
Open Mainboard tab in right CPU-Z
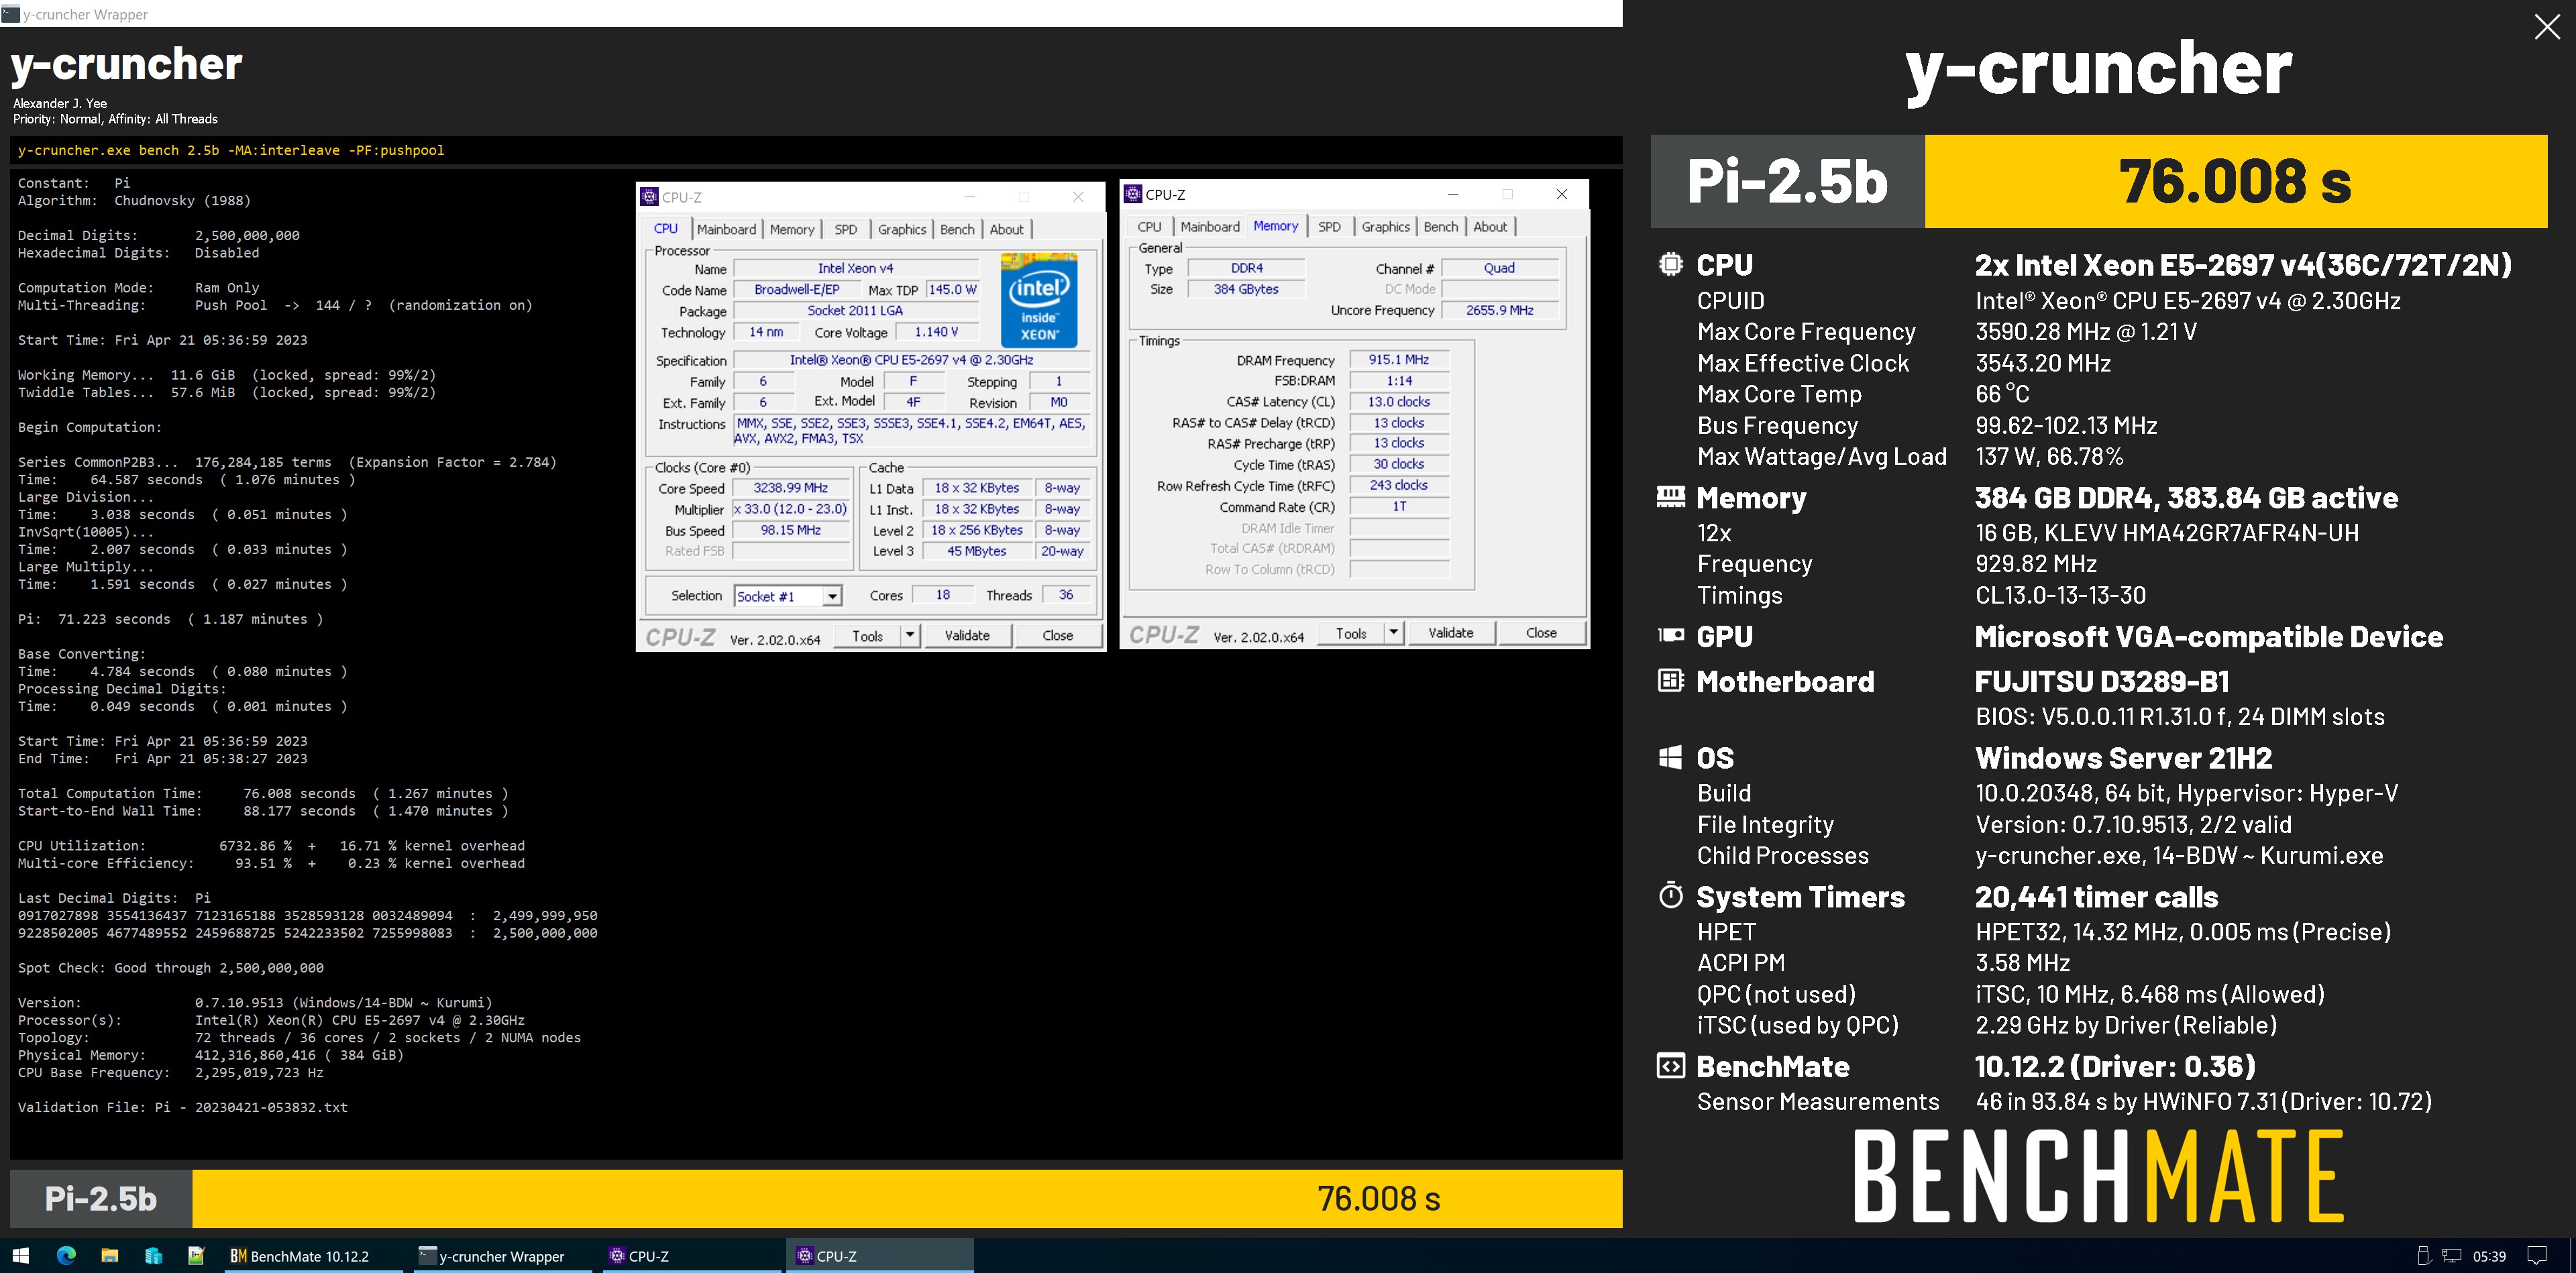1210,227
